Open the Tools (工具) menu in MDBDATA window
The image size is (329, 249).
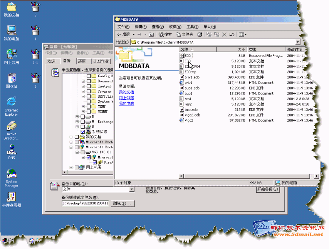point(192,27)
